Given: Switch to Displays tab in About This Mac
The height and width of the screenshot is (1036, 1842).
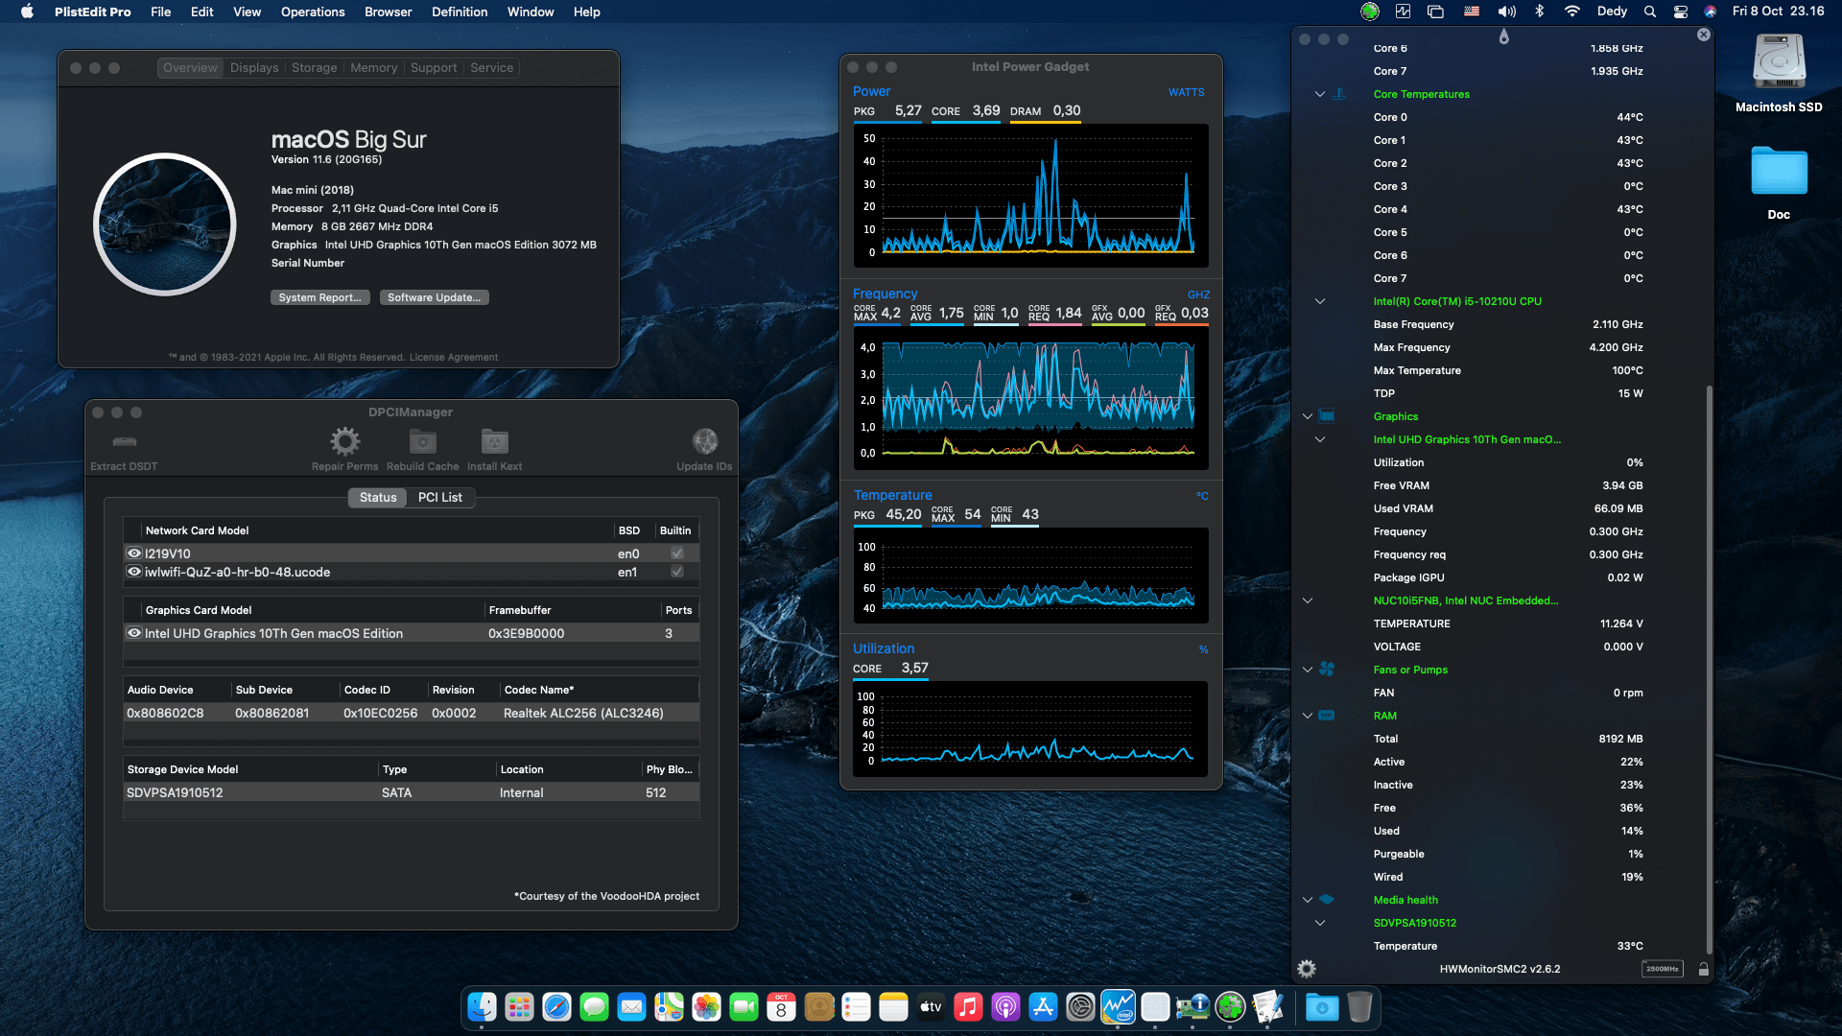Looking at the screenshot, I should (x=254, y=68).
